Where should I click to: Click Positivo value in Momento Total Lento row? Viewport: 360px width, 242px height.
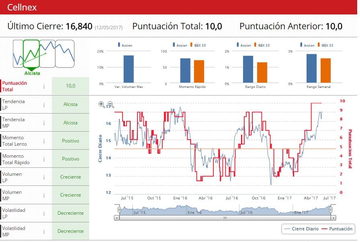pyautogui.click(x=70, y=141)
